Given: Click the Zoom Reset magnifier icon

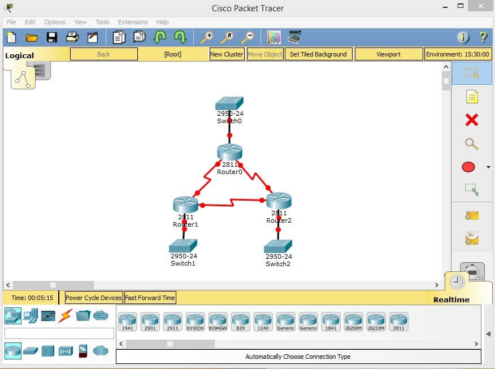Looking at the screenshot, I should pyautogui.click(x=227, y=37).
